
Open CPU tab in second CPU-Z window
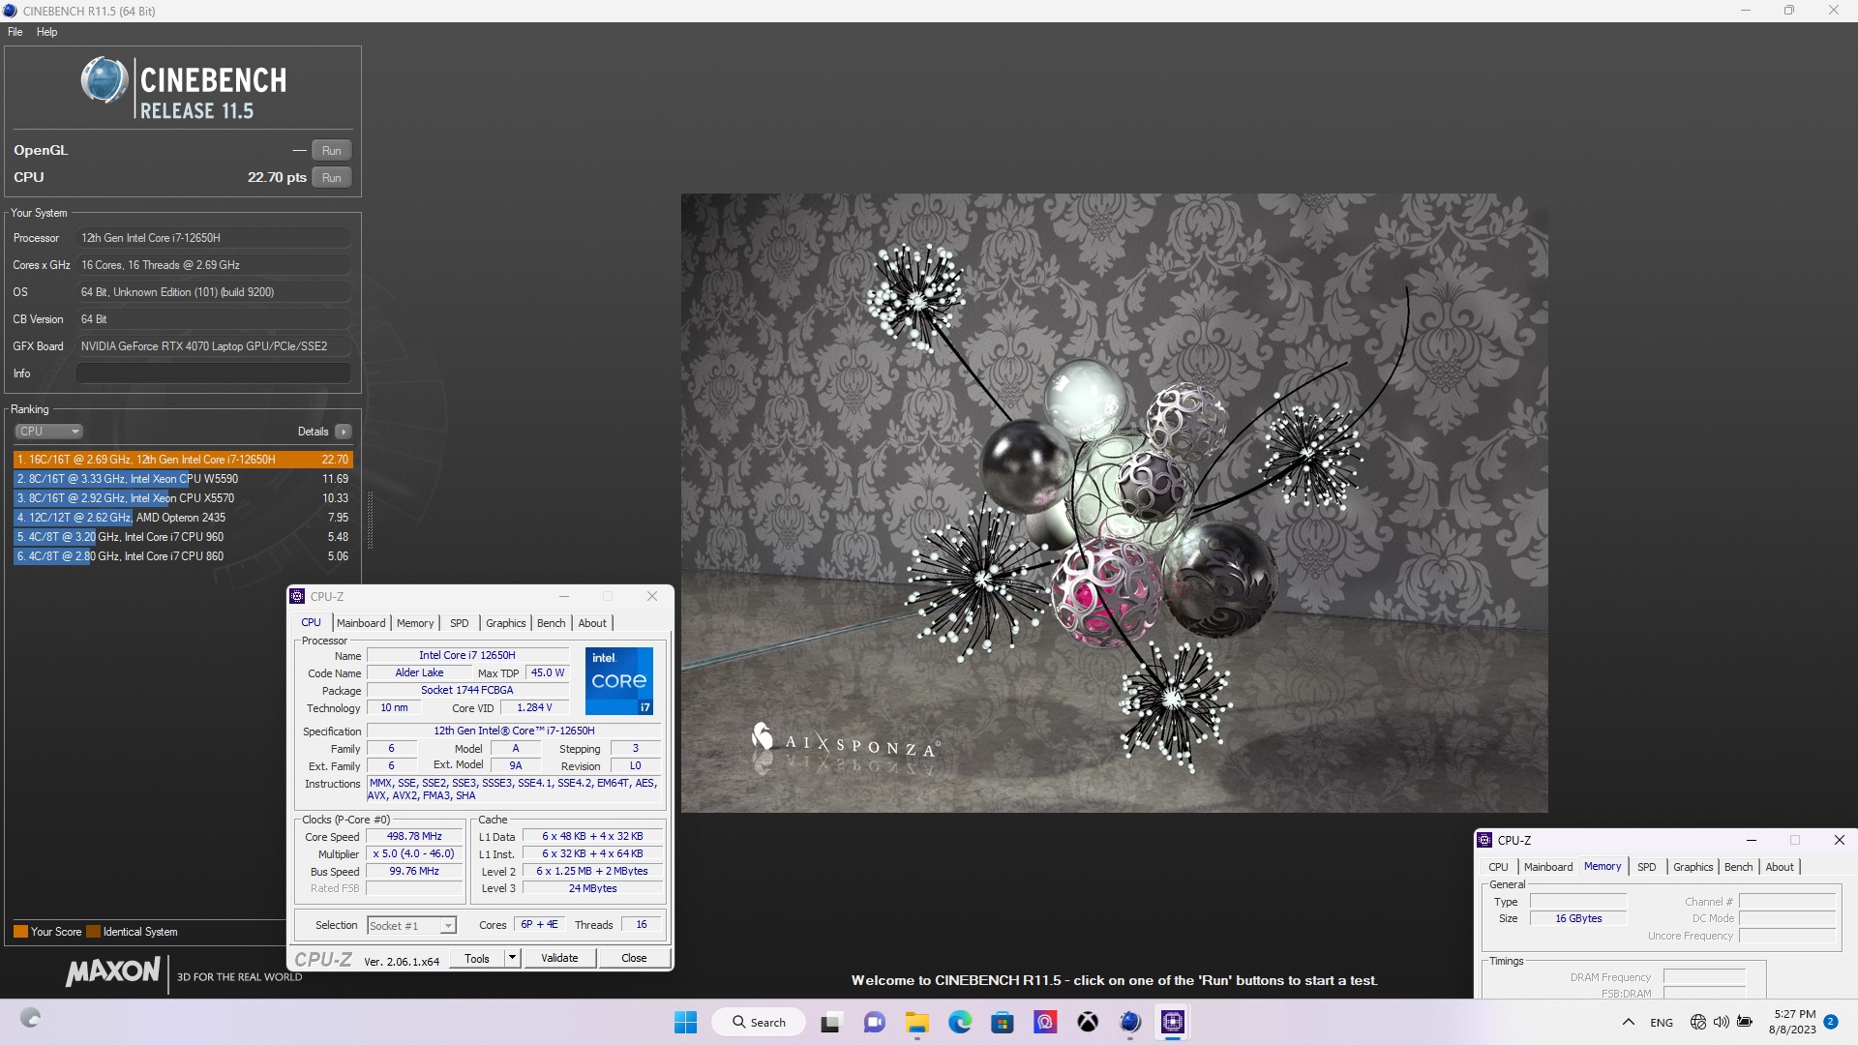tap(1498, 867)
